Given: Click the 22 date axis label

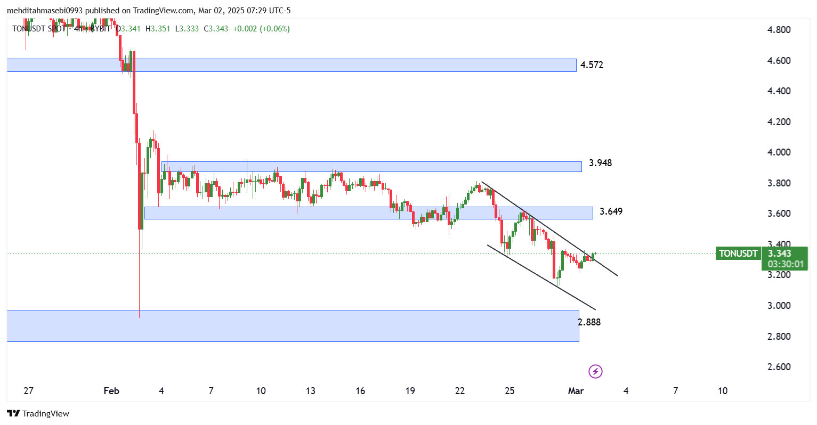Looking at the screenshot, I should point(460,391).
